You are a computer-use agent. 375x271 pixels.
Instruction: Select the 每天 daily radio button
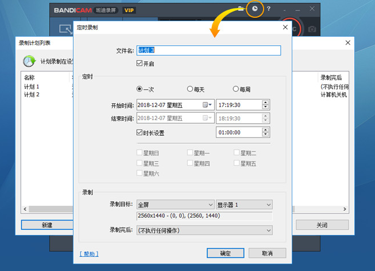click(x=190, y=89)
